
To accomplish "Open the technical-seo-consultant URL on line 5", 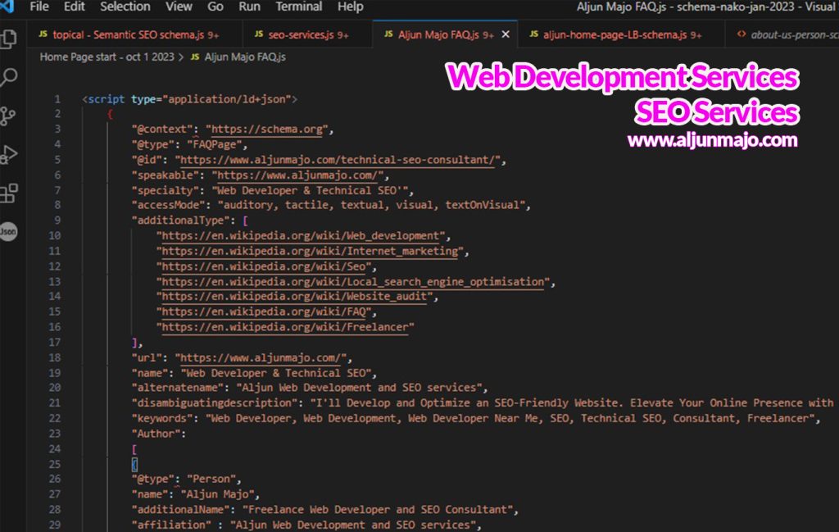I will click(338, 160).
